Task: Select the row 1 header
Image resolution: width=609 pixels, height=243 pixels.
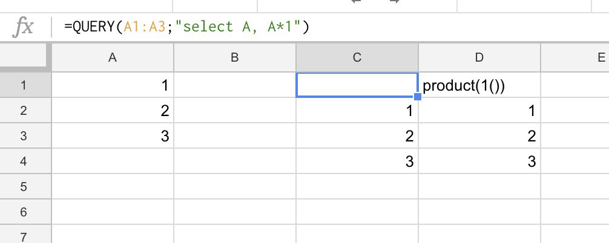Action: [x=25, y=85]
